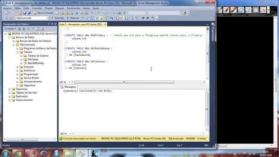Click the Windows Start button
279x157 pixels.
6,153
